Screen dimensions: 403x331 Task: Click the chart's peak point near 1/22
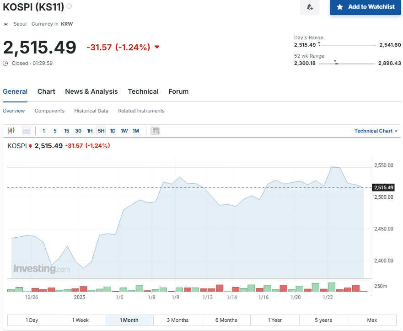332,167
